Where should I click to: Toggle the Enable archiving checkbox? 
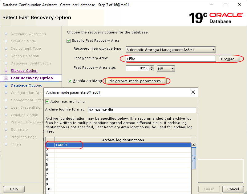point(70,81)
